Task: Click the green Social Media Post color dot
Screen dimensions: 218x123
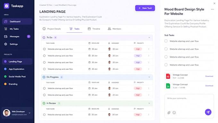Action: 5,76
